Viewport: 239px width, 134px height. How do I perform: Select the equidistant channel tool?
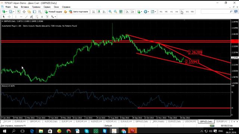point(31,17)
